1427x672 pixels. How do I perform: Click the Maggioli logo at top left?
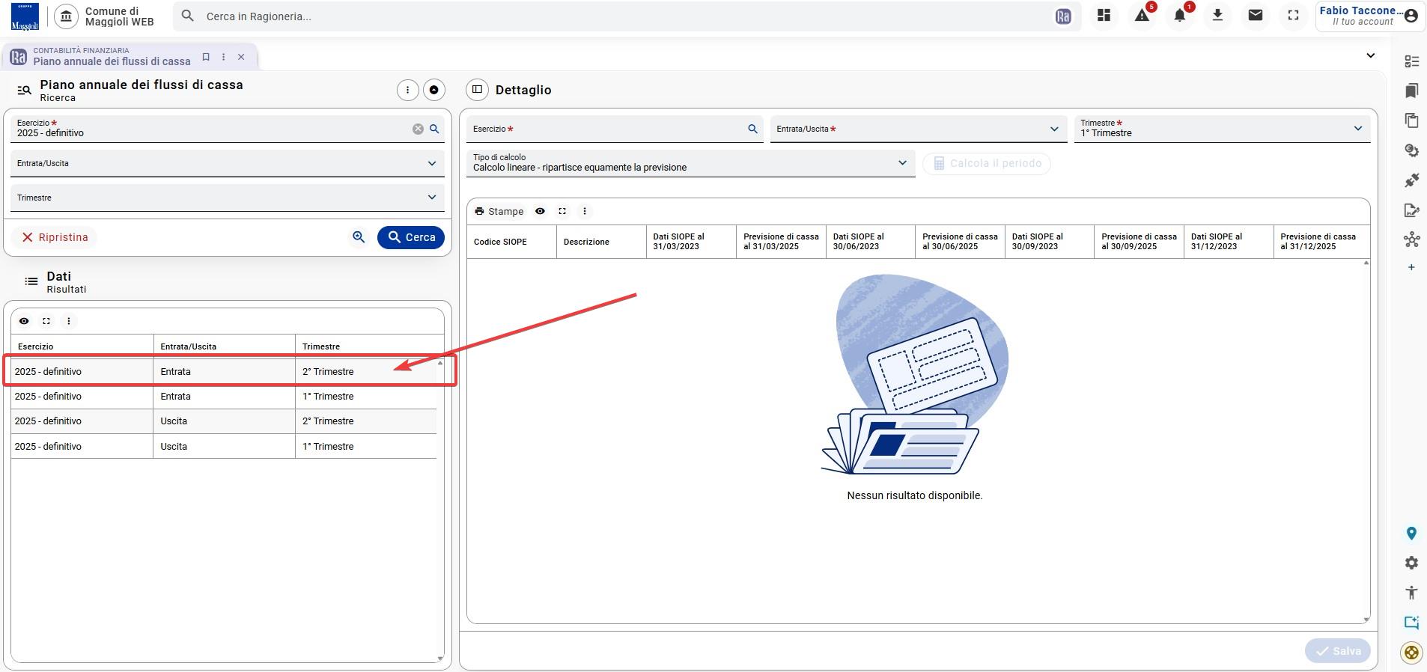(x=25, y=16)
